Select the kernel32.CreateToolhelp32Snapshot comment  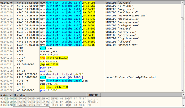131,77
